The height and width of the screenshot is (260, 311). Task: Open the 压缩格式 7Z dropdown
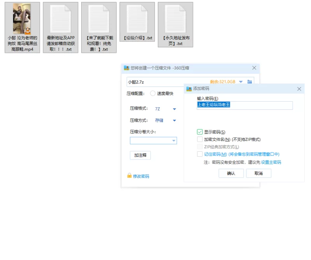tap(166, 109)
